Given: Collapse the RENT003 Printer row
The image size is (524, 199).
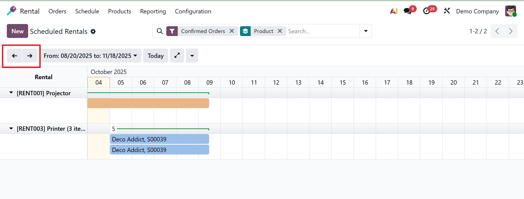Looking at the screenshot, I should pos(11,128).
